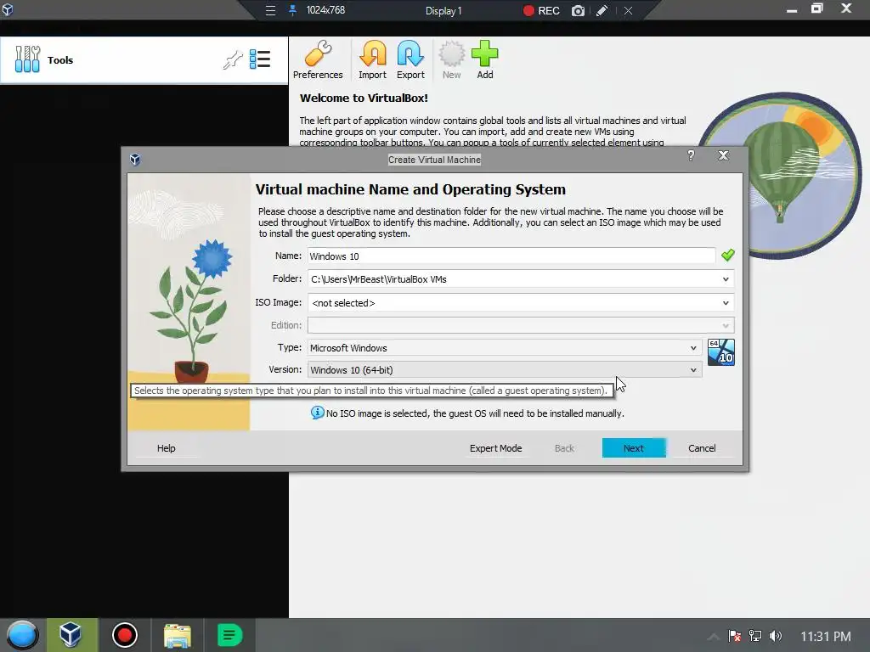The width and height of the screenshot is (870, 652).
Task: Open the viewer hamburger menu at top
Action: coord(270,10)
